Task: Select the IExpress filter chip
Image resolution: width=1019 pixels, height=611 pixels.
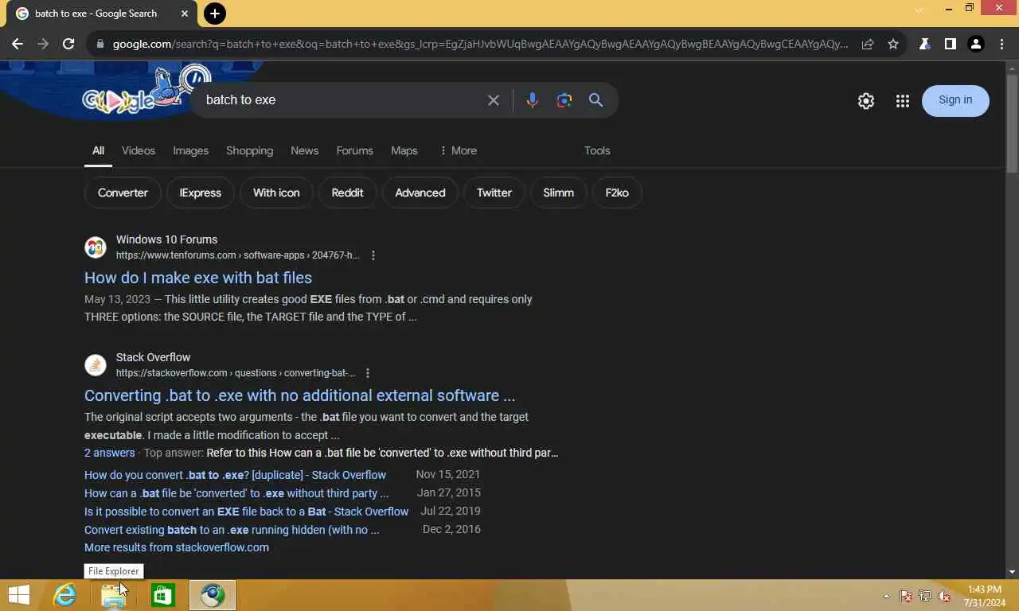Action: [x=200, y=193]
